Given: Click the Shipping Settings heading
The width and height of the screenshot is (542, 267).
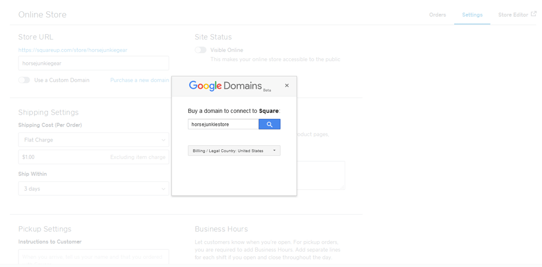Looking at the screenshot, I should 48,112.
